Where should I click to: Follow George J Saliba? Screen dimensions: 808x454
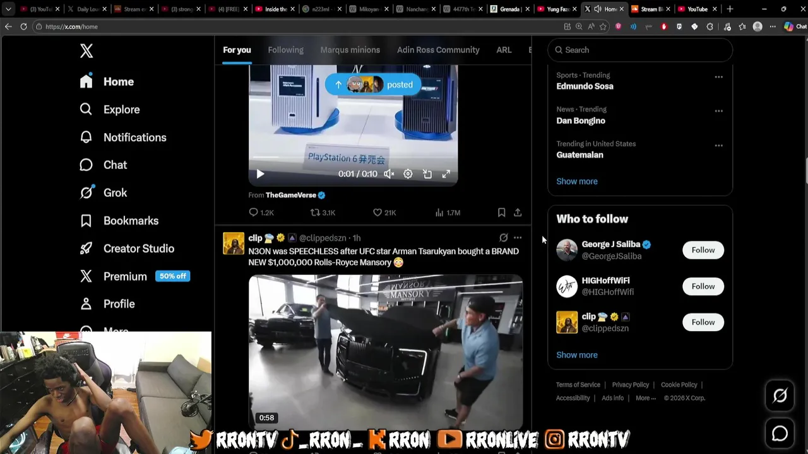tap(703, 250)
